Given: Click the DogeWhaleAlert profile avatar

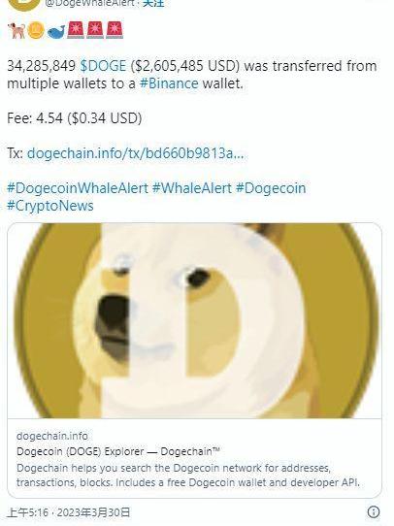Looking at the screenshot, I should 22,4.
